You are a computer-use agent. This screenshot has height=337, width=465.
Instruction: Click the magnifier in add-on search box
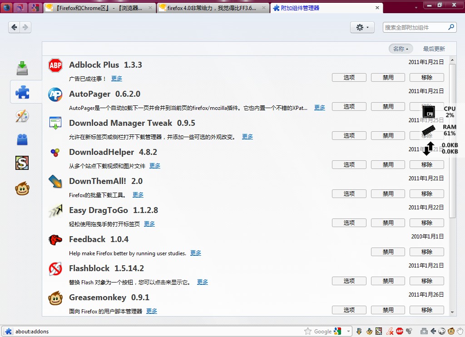tap(451, 27)
